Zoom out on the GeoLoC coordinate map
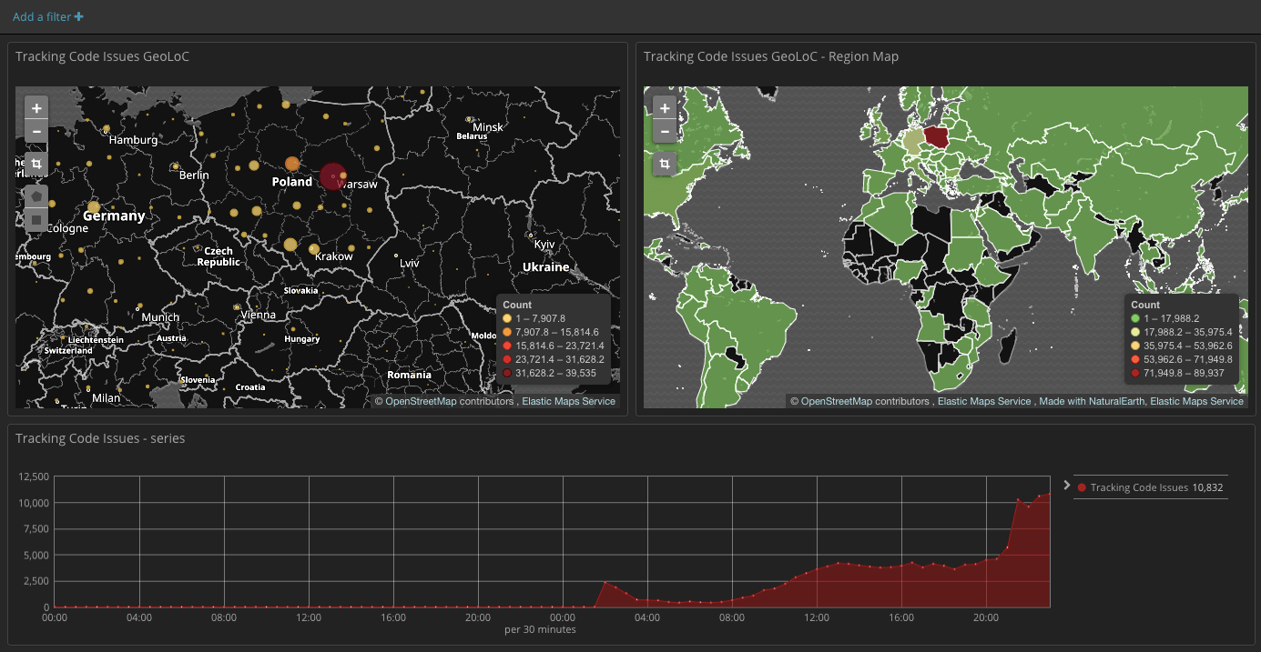This screenshot has height=652, width=1261. [36, 131]
